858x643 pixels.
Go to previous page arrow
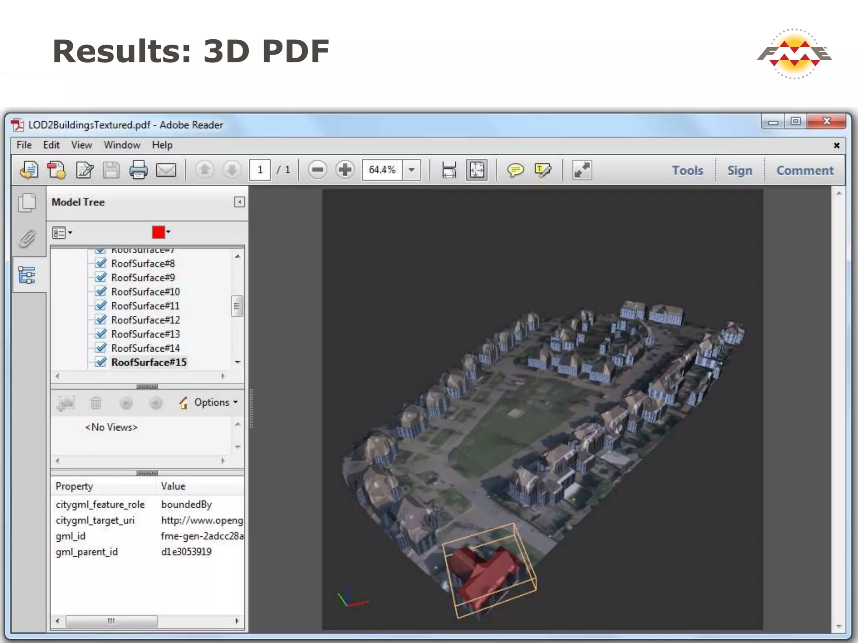204,170
